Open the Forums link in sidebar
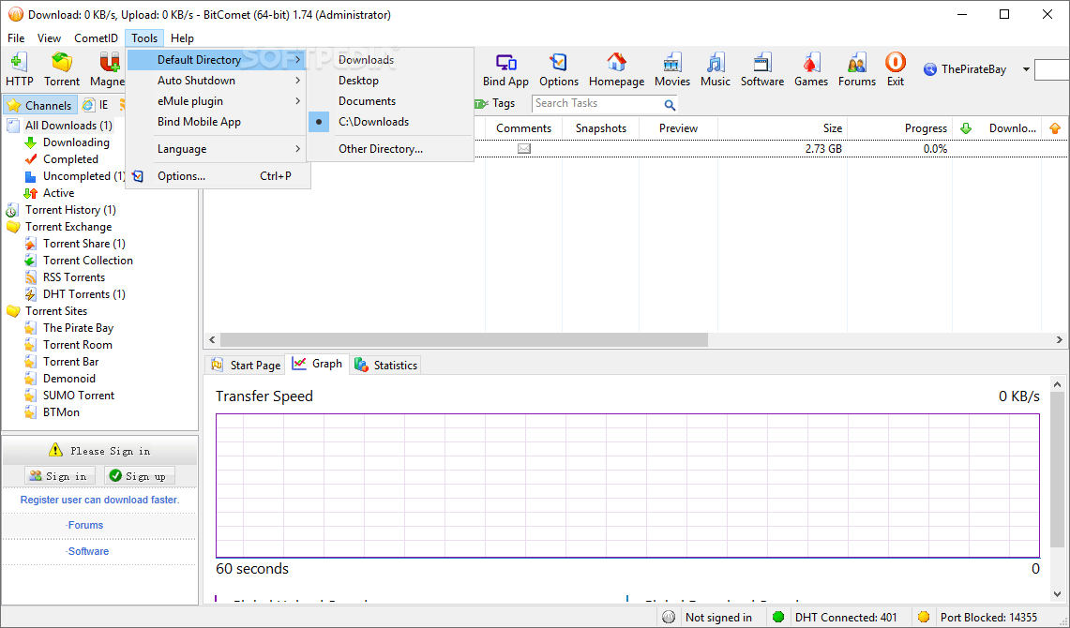The width and height of the screenshot is (1070, 628). pyautogui.click(x=85, y=525)
